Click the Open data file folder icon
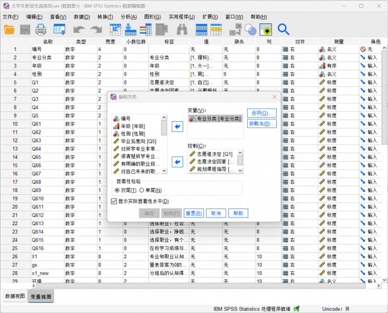388x313 pixels. [9, 30]
